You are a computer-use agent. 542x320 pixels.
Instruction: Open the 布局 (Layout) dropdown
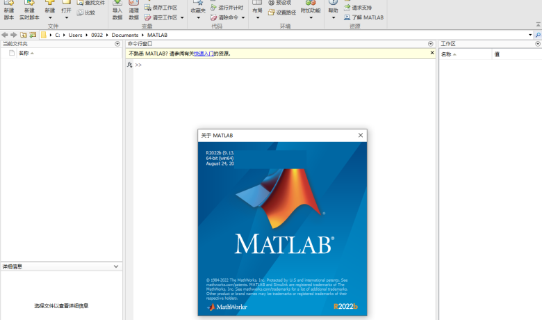point(257,18)
